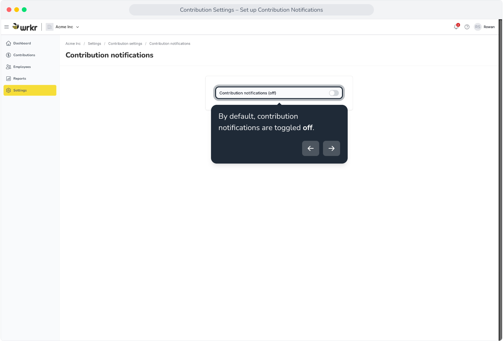The width and height of the screenshot is (503, 341).
Task: Click the RS user avatar
Action: pyautogui.click(x=478, y=27)
